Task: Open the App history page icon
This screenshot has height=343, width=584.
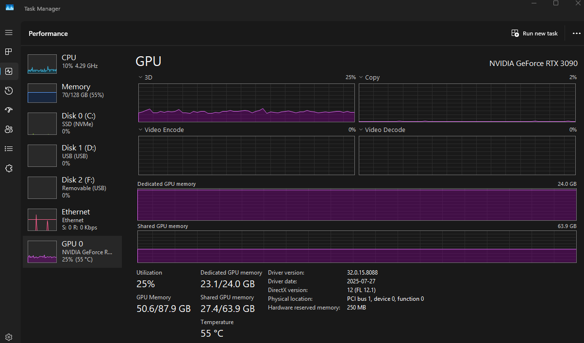Action: click(9, 91)
